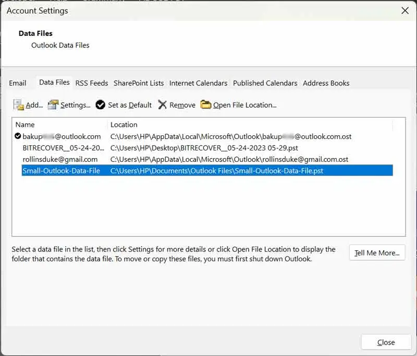The height and width of the screenshot is (356, 417).
Task: Click the default checkmark beside the outlook.com account
Action: click(x=18, y=136)
